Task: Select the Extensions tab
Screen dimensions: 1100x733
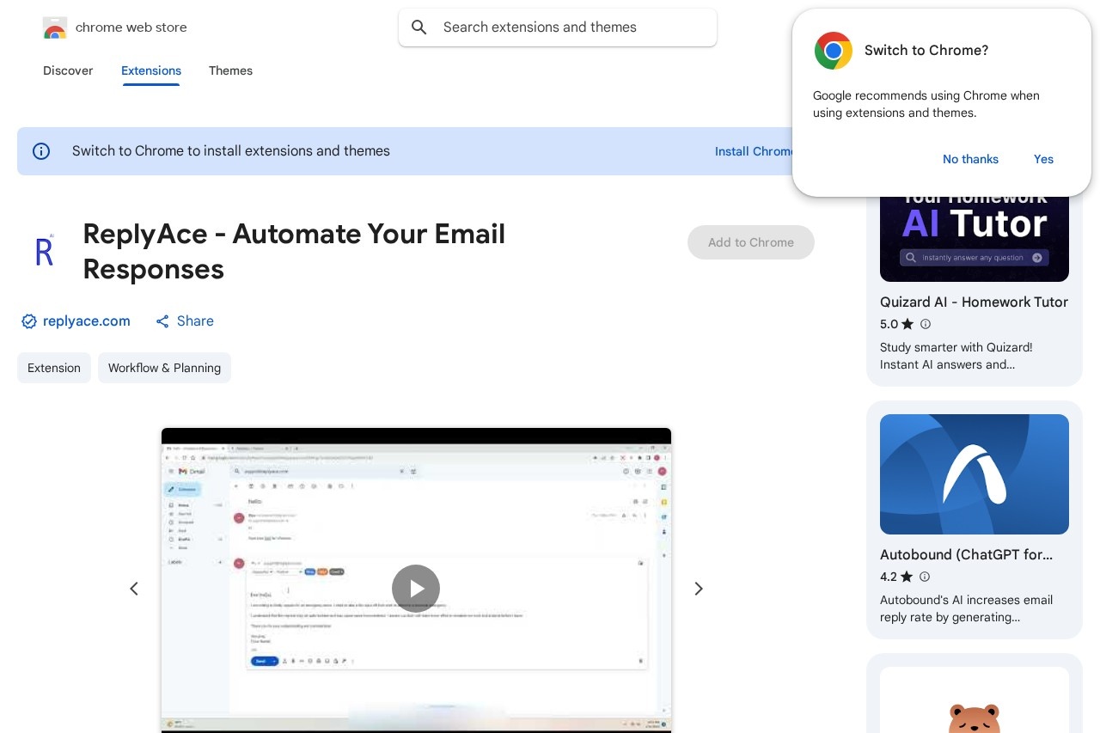Action: point(151,70)
